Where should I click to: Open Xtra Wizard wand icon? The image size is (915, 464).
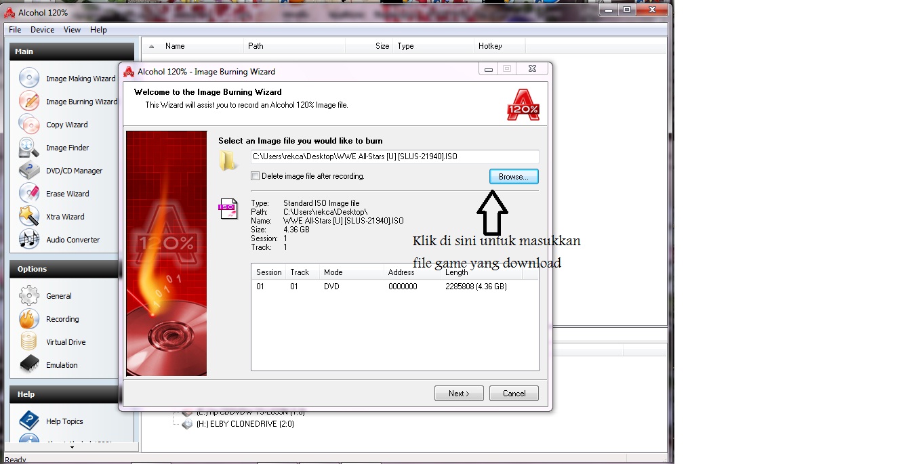(29, 217)
